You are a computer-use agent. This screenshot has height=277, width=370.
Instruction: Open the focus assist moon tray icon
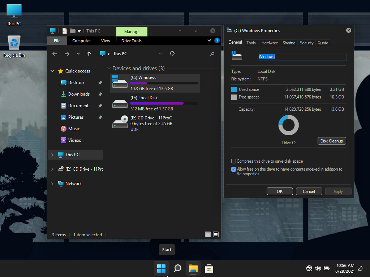[360, 268]
